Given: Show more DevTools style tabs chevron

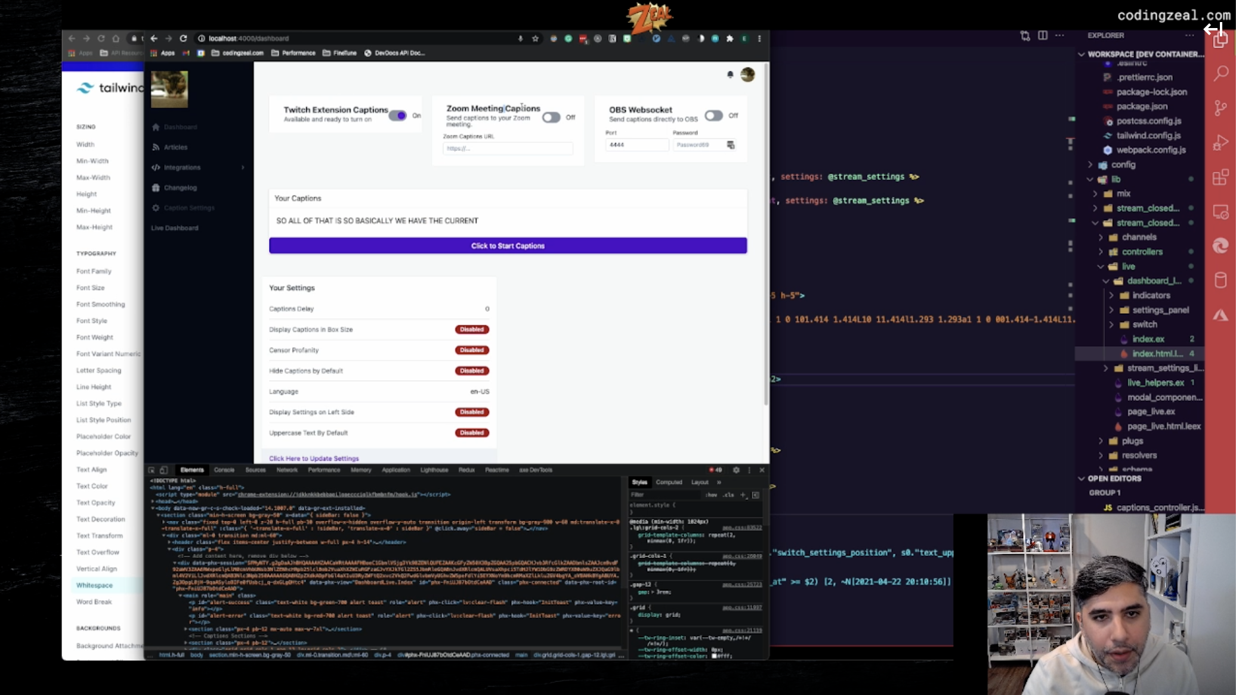Looking at the screenshot, I should pyautogui.click(x=719, y=482).
